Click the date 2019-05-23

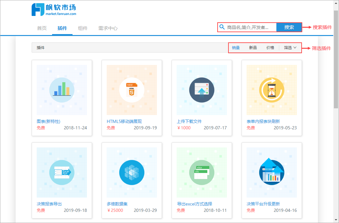tap(285, 128)
